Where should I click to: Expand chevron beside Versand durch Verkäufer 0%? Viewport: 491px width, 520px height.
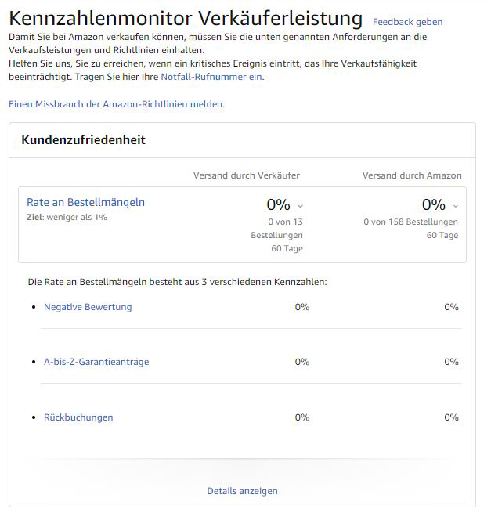[x=300, y=206]
